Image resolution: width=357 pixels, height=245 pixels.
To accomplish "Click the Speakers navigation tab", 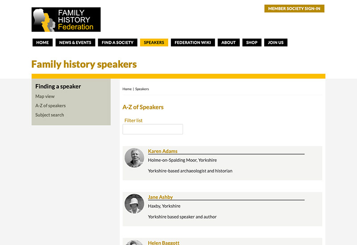I will pos(154,42).
